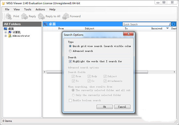Toggle the Cc search field checkbox
Screen dimensions: 179x125
(x=89, y=81)
